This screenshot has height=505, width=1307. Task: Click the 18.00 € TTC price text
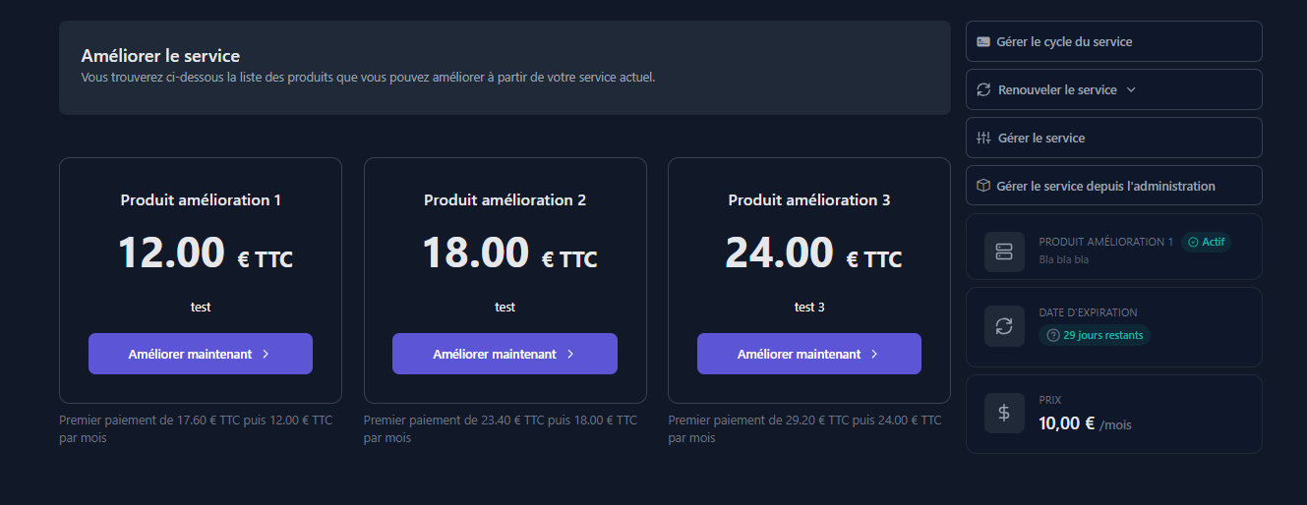click(509, 253)
